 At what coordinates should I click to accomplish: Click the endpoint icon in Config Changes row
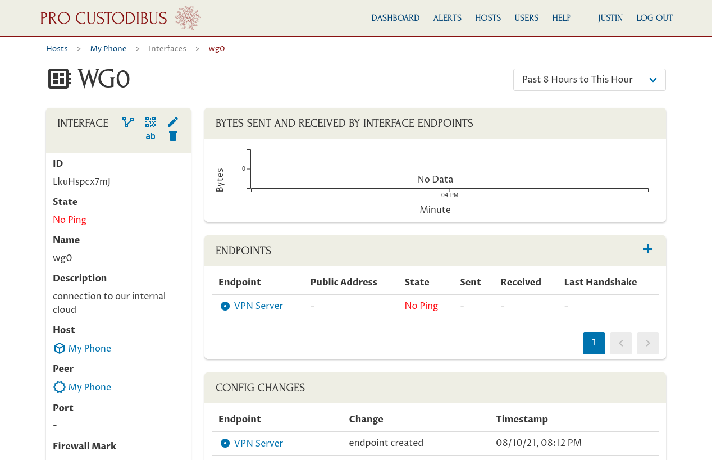(x=225, y=444)
